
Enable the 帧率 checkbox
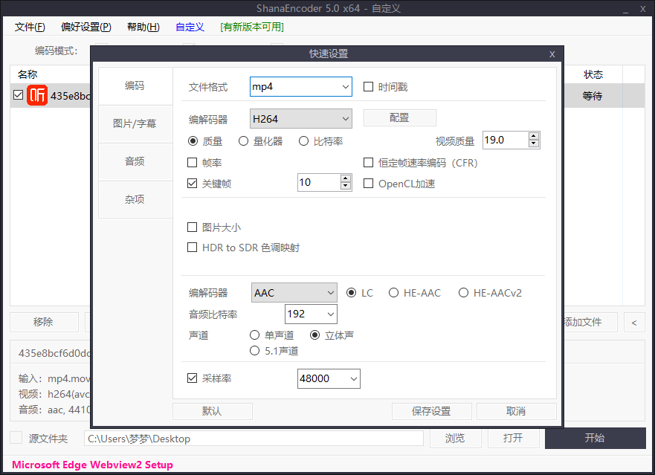(x=192, y=162)
